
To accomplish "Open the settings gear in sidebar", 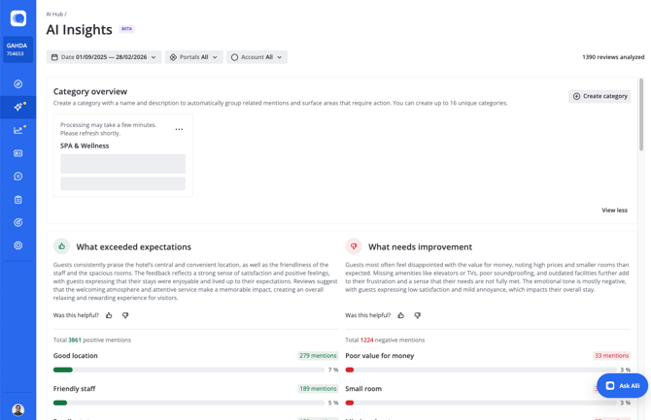I will tap(17, 245).
